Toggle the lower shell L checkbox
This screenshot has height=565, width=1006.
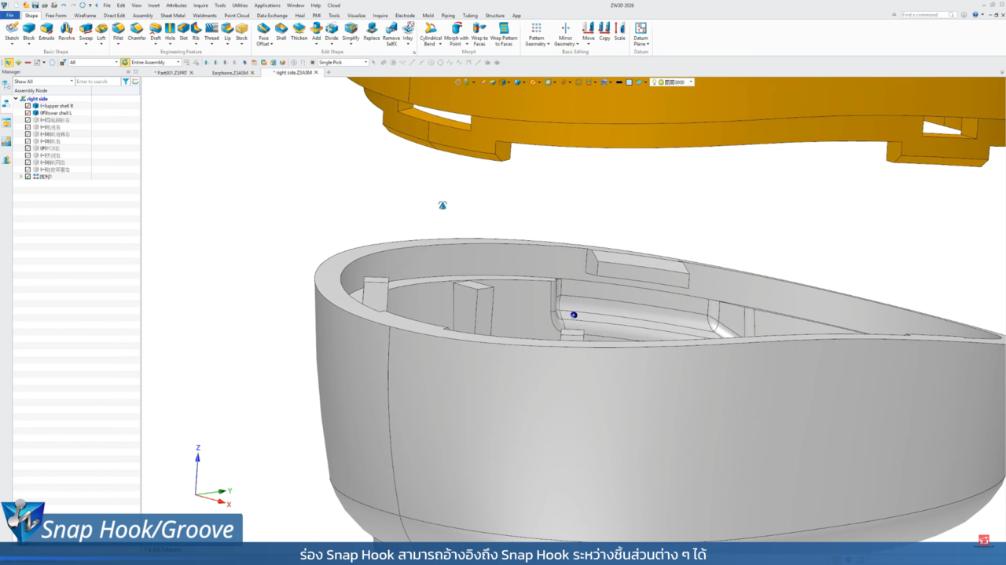28,113
